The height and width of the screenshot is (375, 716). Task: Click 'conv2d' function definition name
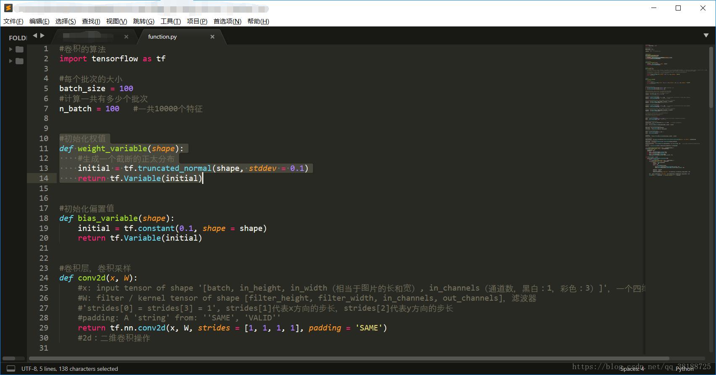tap(92, 278)
